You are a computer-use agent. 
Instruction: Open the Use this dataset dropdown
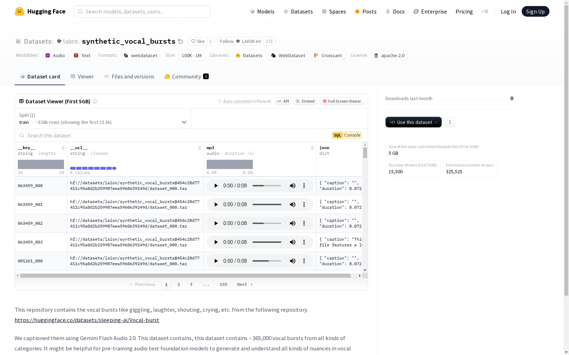[414, 122]
